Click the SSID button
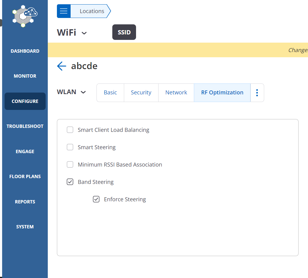308x278 pixels. (124, 32)
